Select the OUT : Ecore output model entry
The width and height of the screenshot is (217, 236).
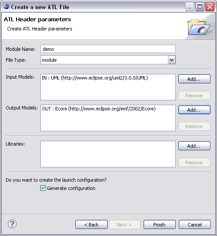pos(99,109)
